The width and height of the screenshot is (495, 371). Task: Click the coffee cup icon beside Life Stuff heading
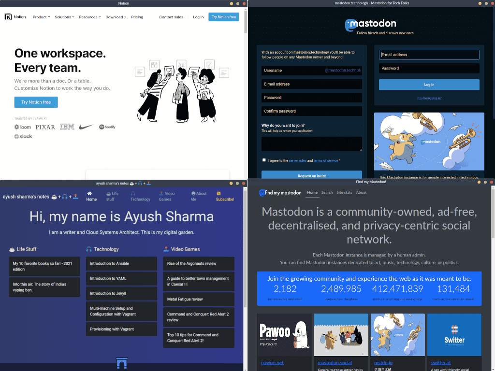[x=12, y=249]
